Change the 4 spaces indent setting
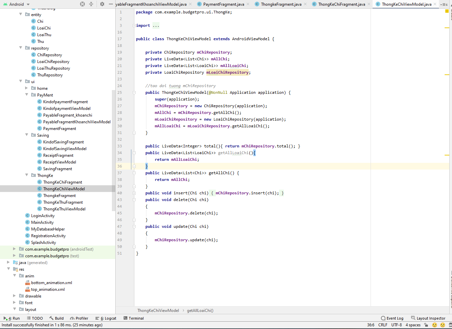The image size is (452, 329). click(413, 325)
